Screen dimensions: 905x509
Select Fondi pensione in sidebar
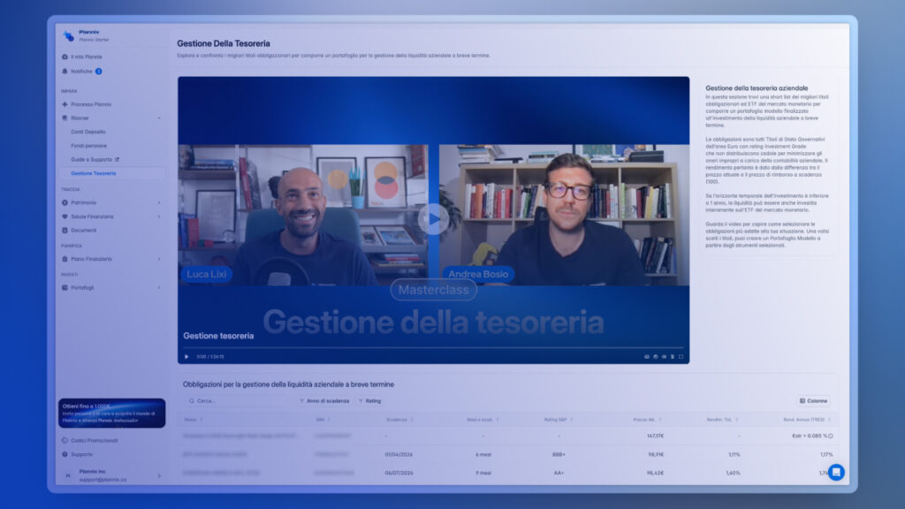pyautogui.click(x=88, y=146)
